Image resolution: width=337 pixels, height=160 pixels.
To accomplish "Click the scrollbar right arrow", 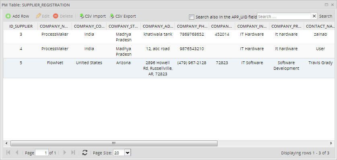I will click(x=331, y=143).
